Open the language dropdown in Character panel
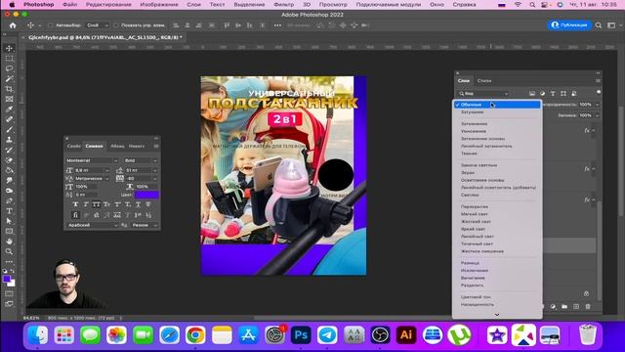Screen dimensions: 625x352 [x=92, y=225]
